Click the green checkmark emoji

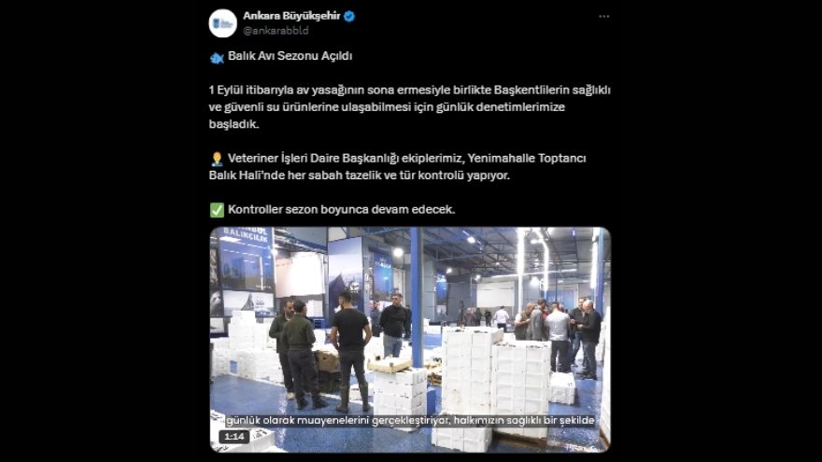click(x=217, y=209)
